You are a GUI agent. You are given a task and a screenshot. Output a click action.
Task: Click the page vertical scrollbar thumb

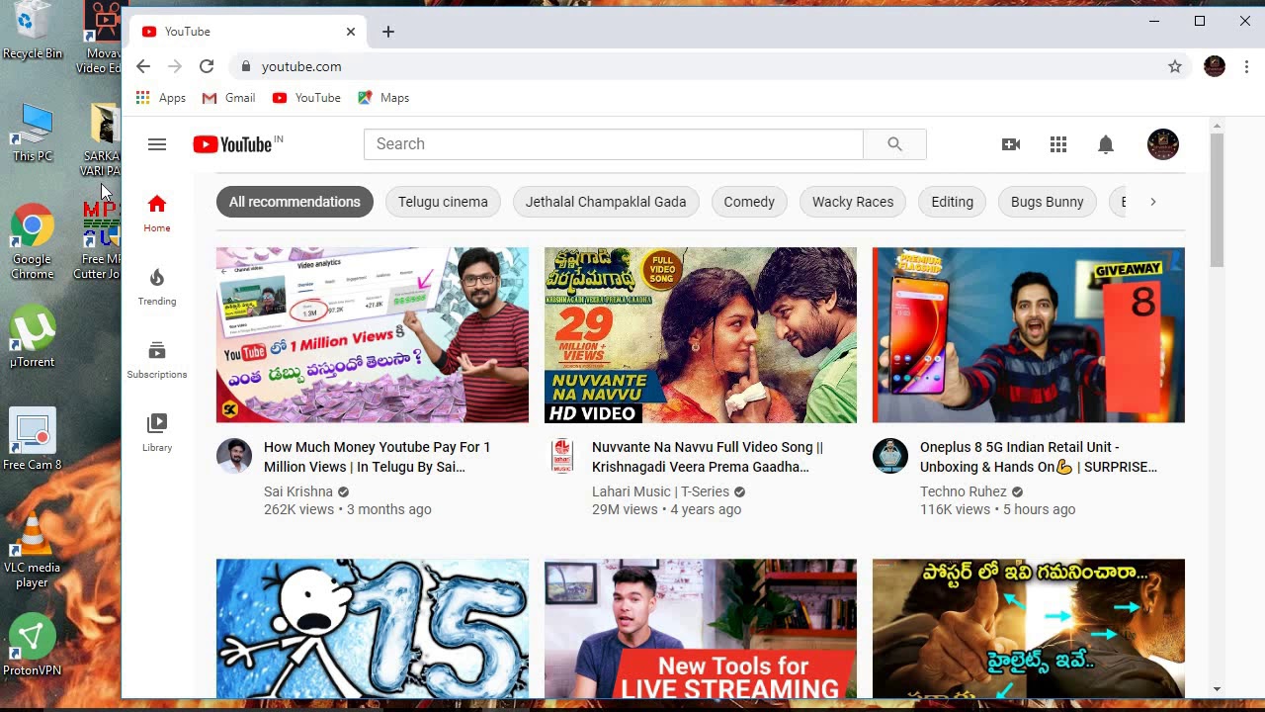click(1217, 200)
